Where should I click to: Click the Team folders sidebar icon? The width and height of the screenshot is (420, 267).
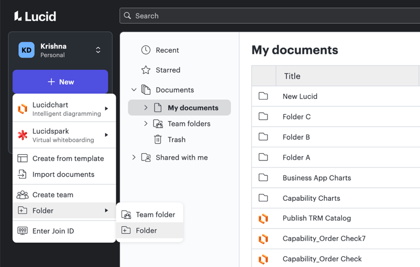click(x=158, y=124)
